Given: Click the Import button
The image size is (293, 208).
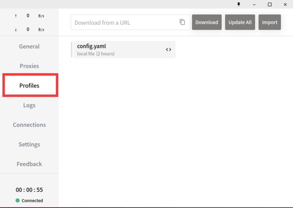Looking at the screenshot, I should point(269,22).
